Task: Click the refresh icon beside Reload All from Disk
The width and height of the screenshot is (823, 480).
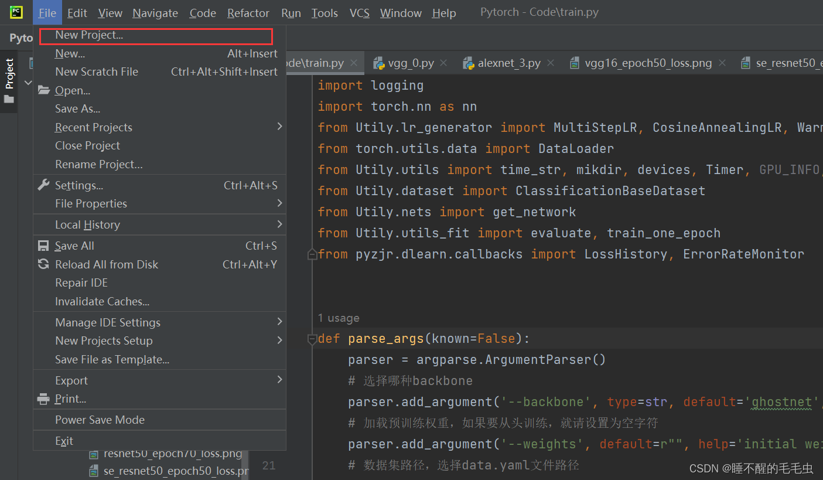Action: (x=43, y=264)
